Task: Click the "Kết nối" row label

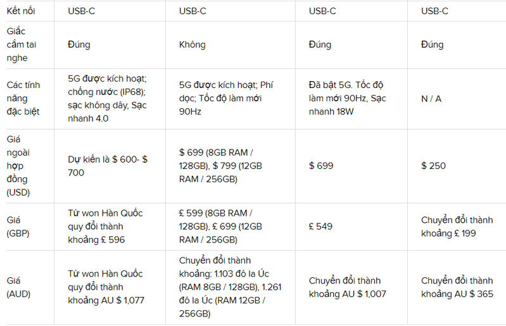Action: point(22,11)
